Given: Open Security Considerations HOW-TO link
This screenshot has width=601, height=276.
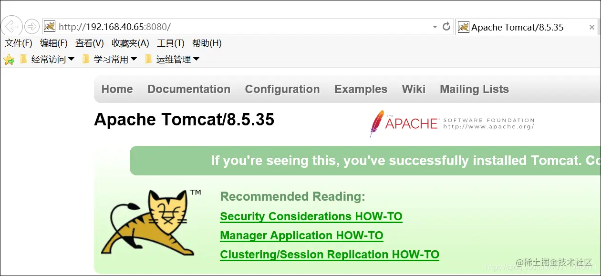Looking at the screenshot, I should coord(311,216).
